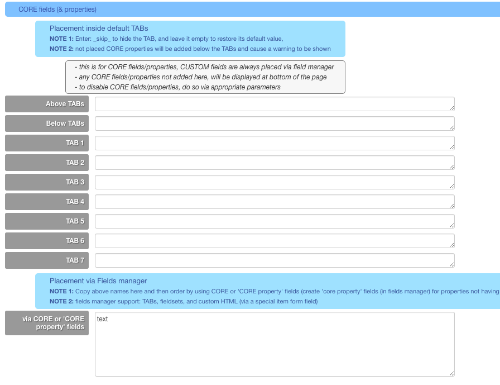The width and height of the screenshot is (500, 385).
Task: Focus the TAB 2 text area
Action: (275, 163)
